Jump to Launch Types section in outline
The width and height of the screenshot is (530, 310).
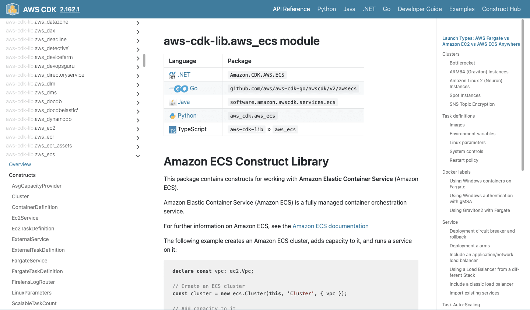pos(481,41)
